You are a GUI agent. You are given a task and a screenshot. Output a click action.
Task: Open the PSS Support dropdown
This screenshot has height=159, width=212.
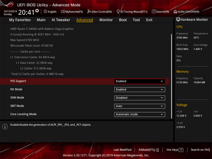coord(140,81)
